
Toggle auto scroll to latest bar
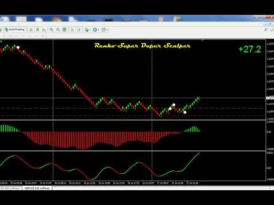72,30
